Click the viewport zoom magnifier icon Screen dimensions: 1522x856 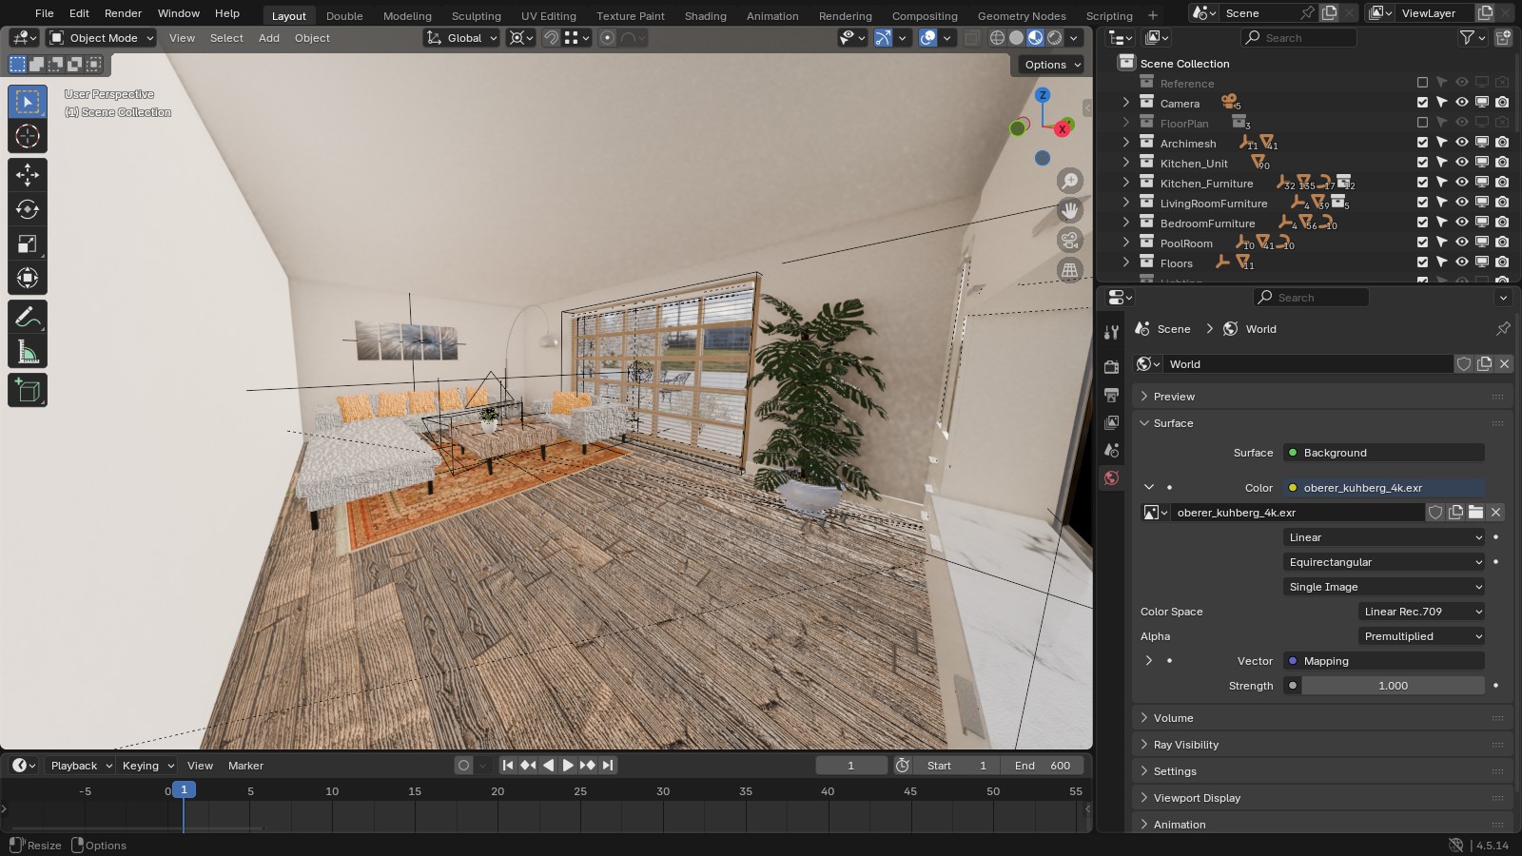pos(1070,181)
